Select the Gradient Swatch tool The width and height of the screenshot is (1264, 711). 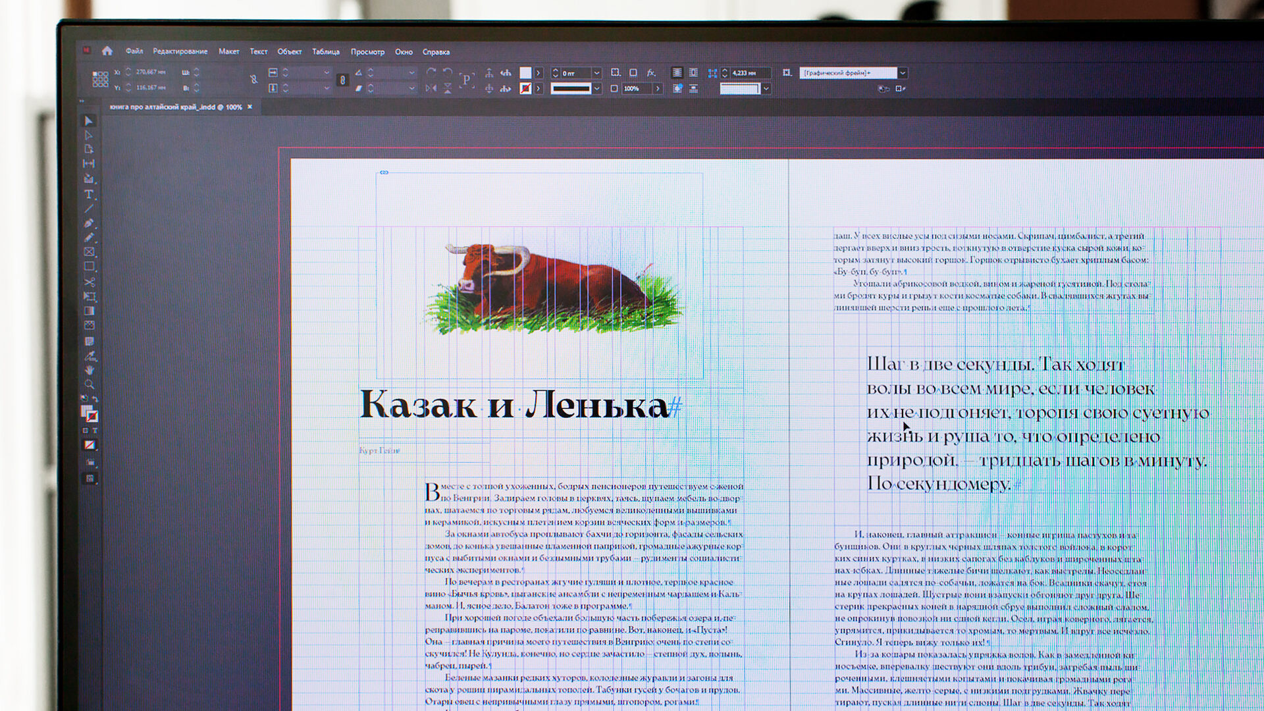[89, 311]
